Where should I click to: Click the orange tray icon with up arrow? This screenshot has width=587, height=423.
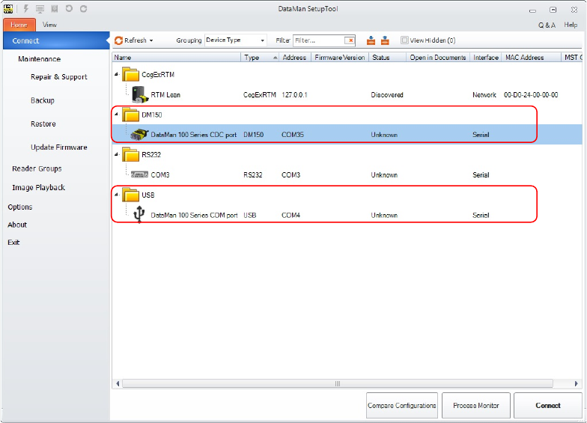(385, 40)
